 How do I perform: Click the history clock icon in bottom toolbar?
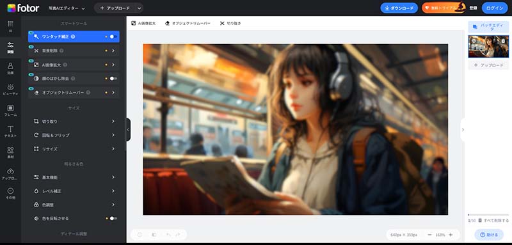(x=140, y=235)
